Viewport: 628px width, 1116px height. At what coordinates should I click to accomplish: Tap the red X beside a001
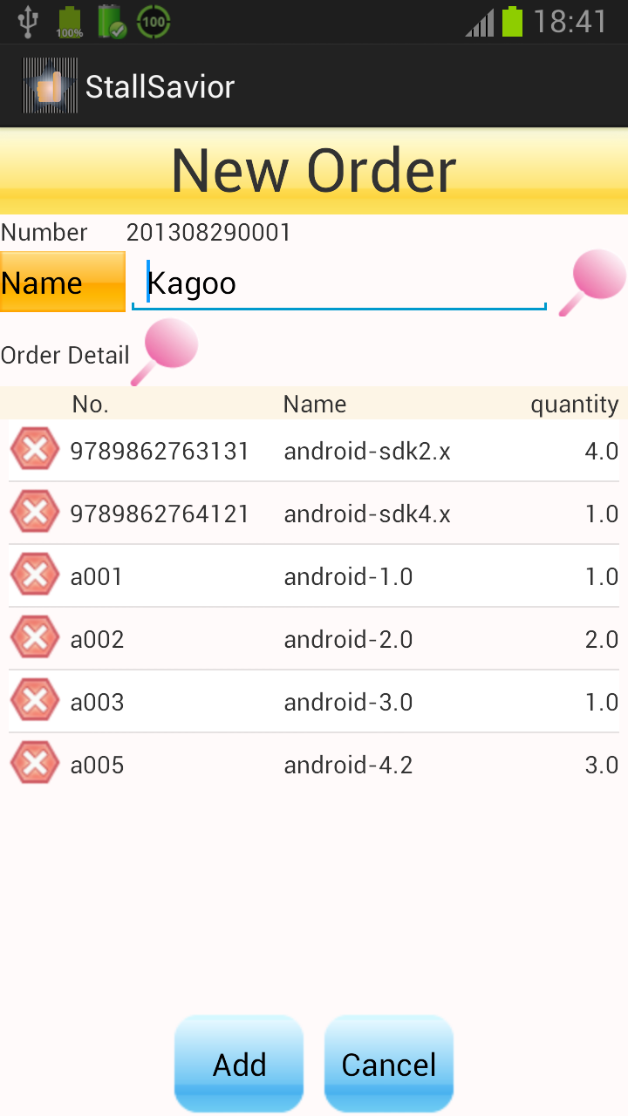click(x=35, y=575)
